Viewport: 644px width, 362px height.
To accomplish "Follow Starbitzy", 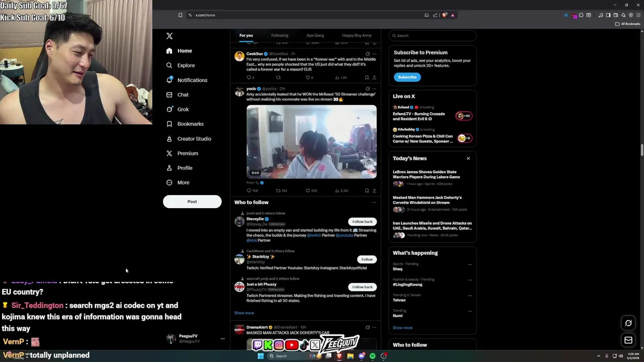I will pos(367,259).
